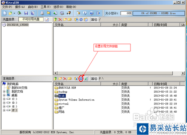This screenshot has width=187, height=135.
Task: Click the Make CD/DVD image drive icon
Action: 42,13
